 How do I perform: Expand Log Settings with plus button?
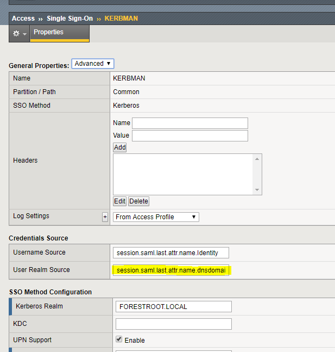(x=105, y=217)
